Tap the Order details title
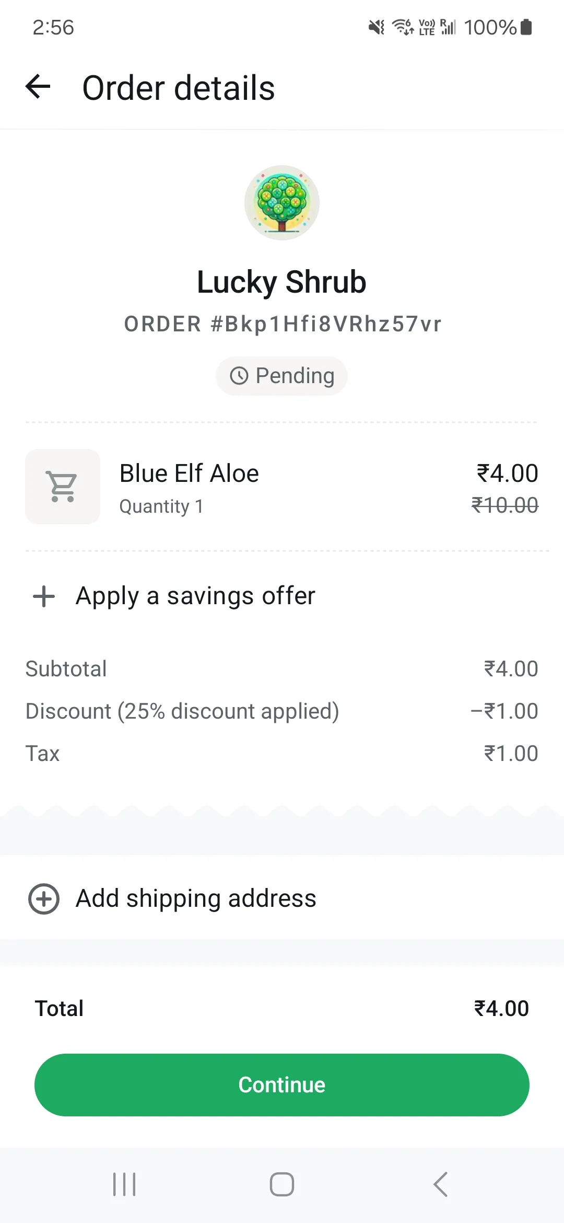 (x=179, y=88)
